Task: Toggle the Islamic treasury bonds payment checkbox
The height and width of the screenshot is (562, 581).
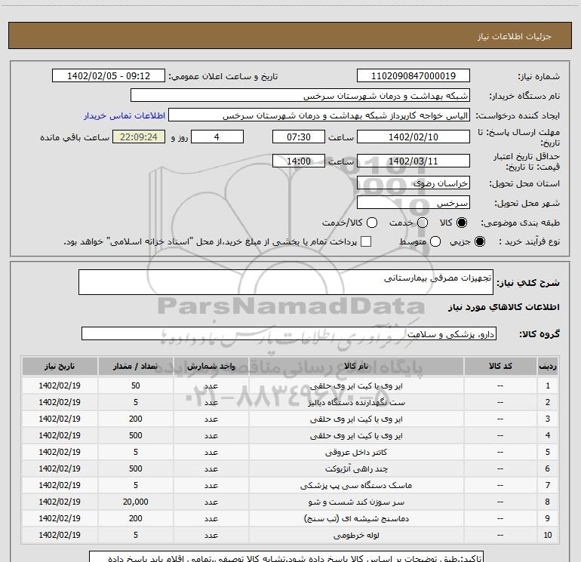Action: coord(366,241)
